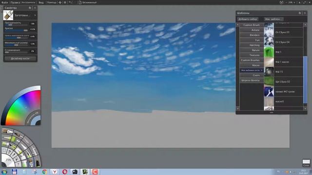Adjust the Краска slider
The width and height of the screenshot is (312, 175).
(16, 30)
